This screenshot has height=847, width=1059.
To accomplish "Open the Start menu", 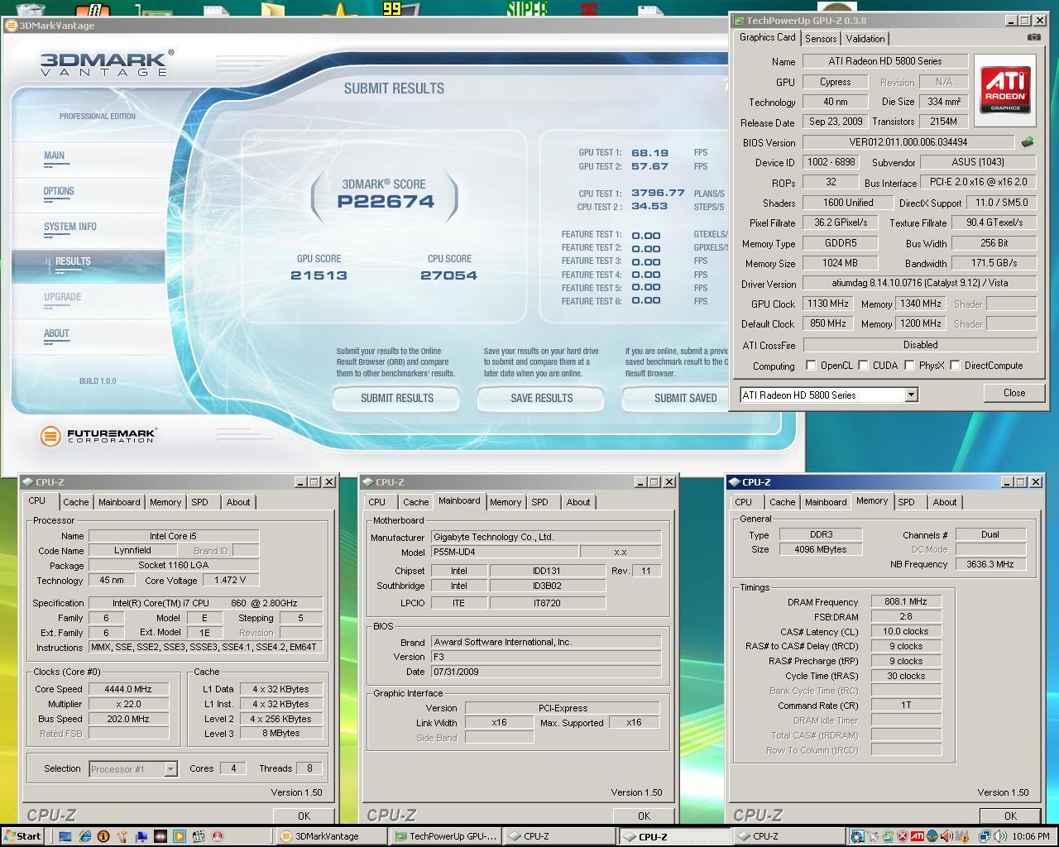I will click(22, 836).
